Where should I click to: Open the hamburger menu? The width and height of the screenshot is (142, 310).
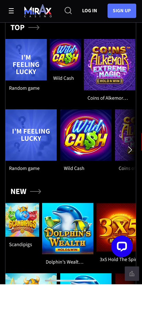(11, 11)
